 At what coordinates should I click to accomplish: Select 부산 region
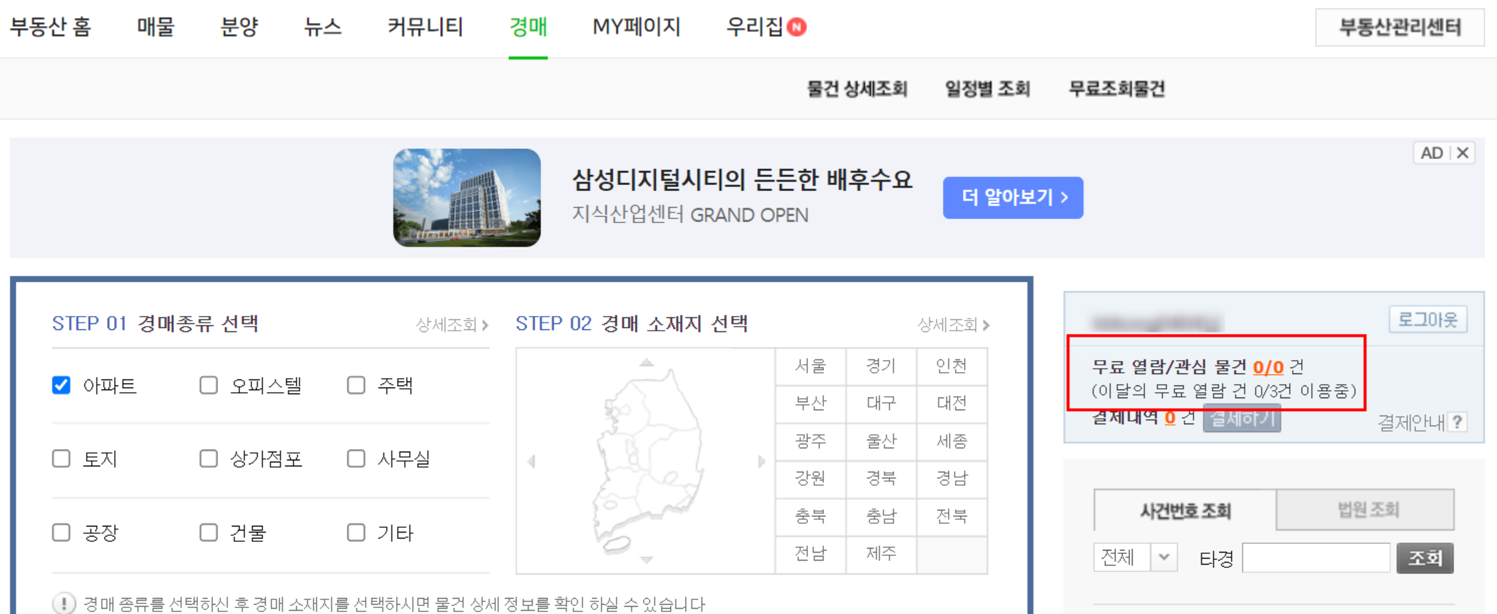point(810,404)
